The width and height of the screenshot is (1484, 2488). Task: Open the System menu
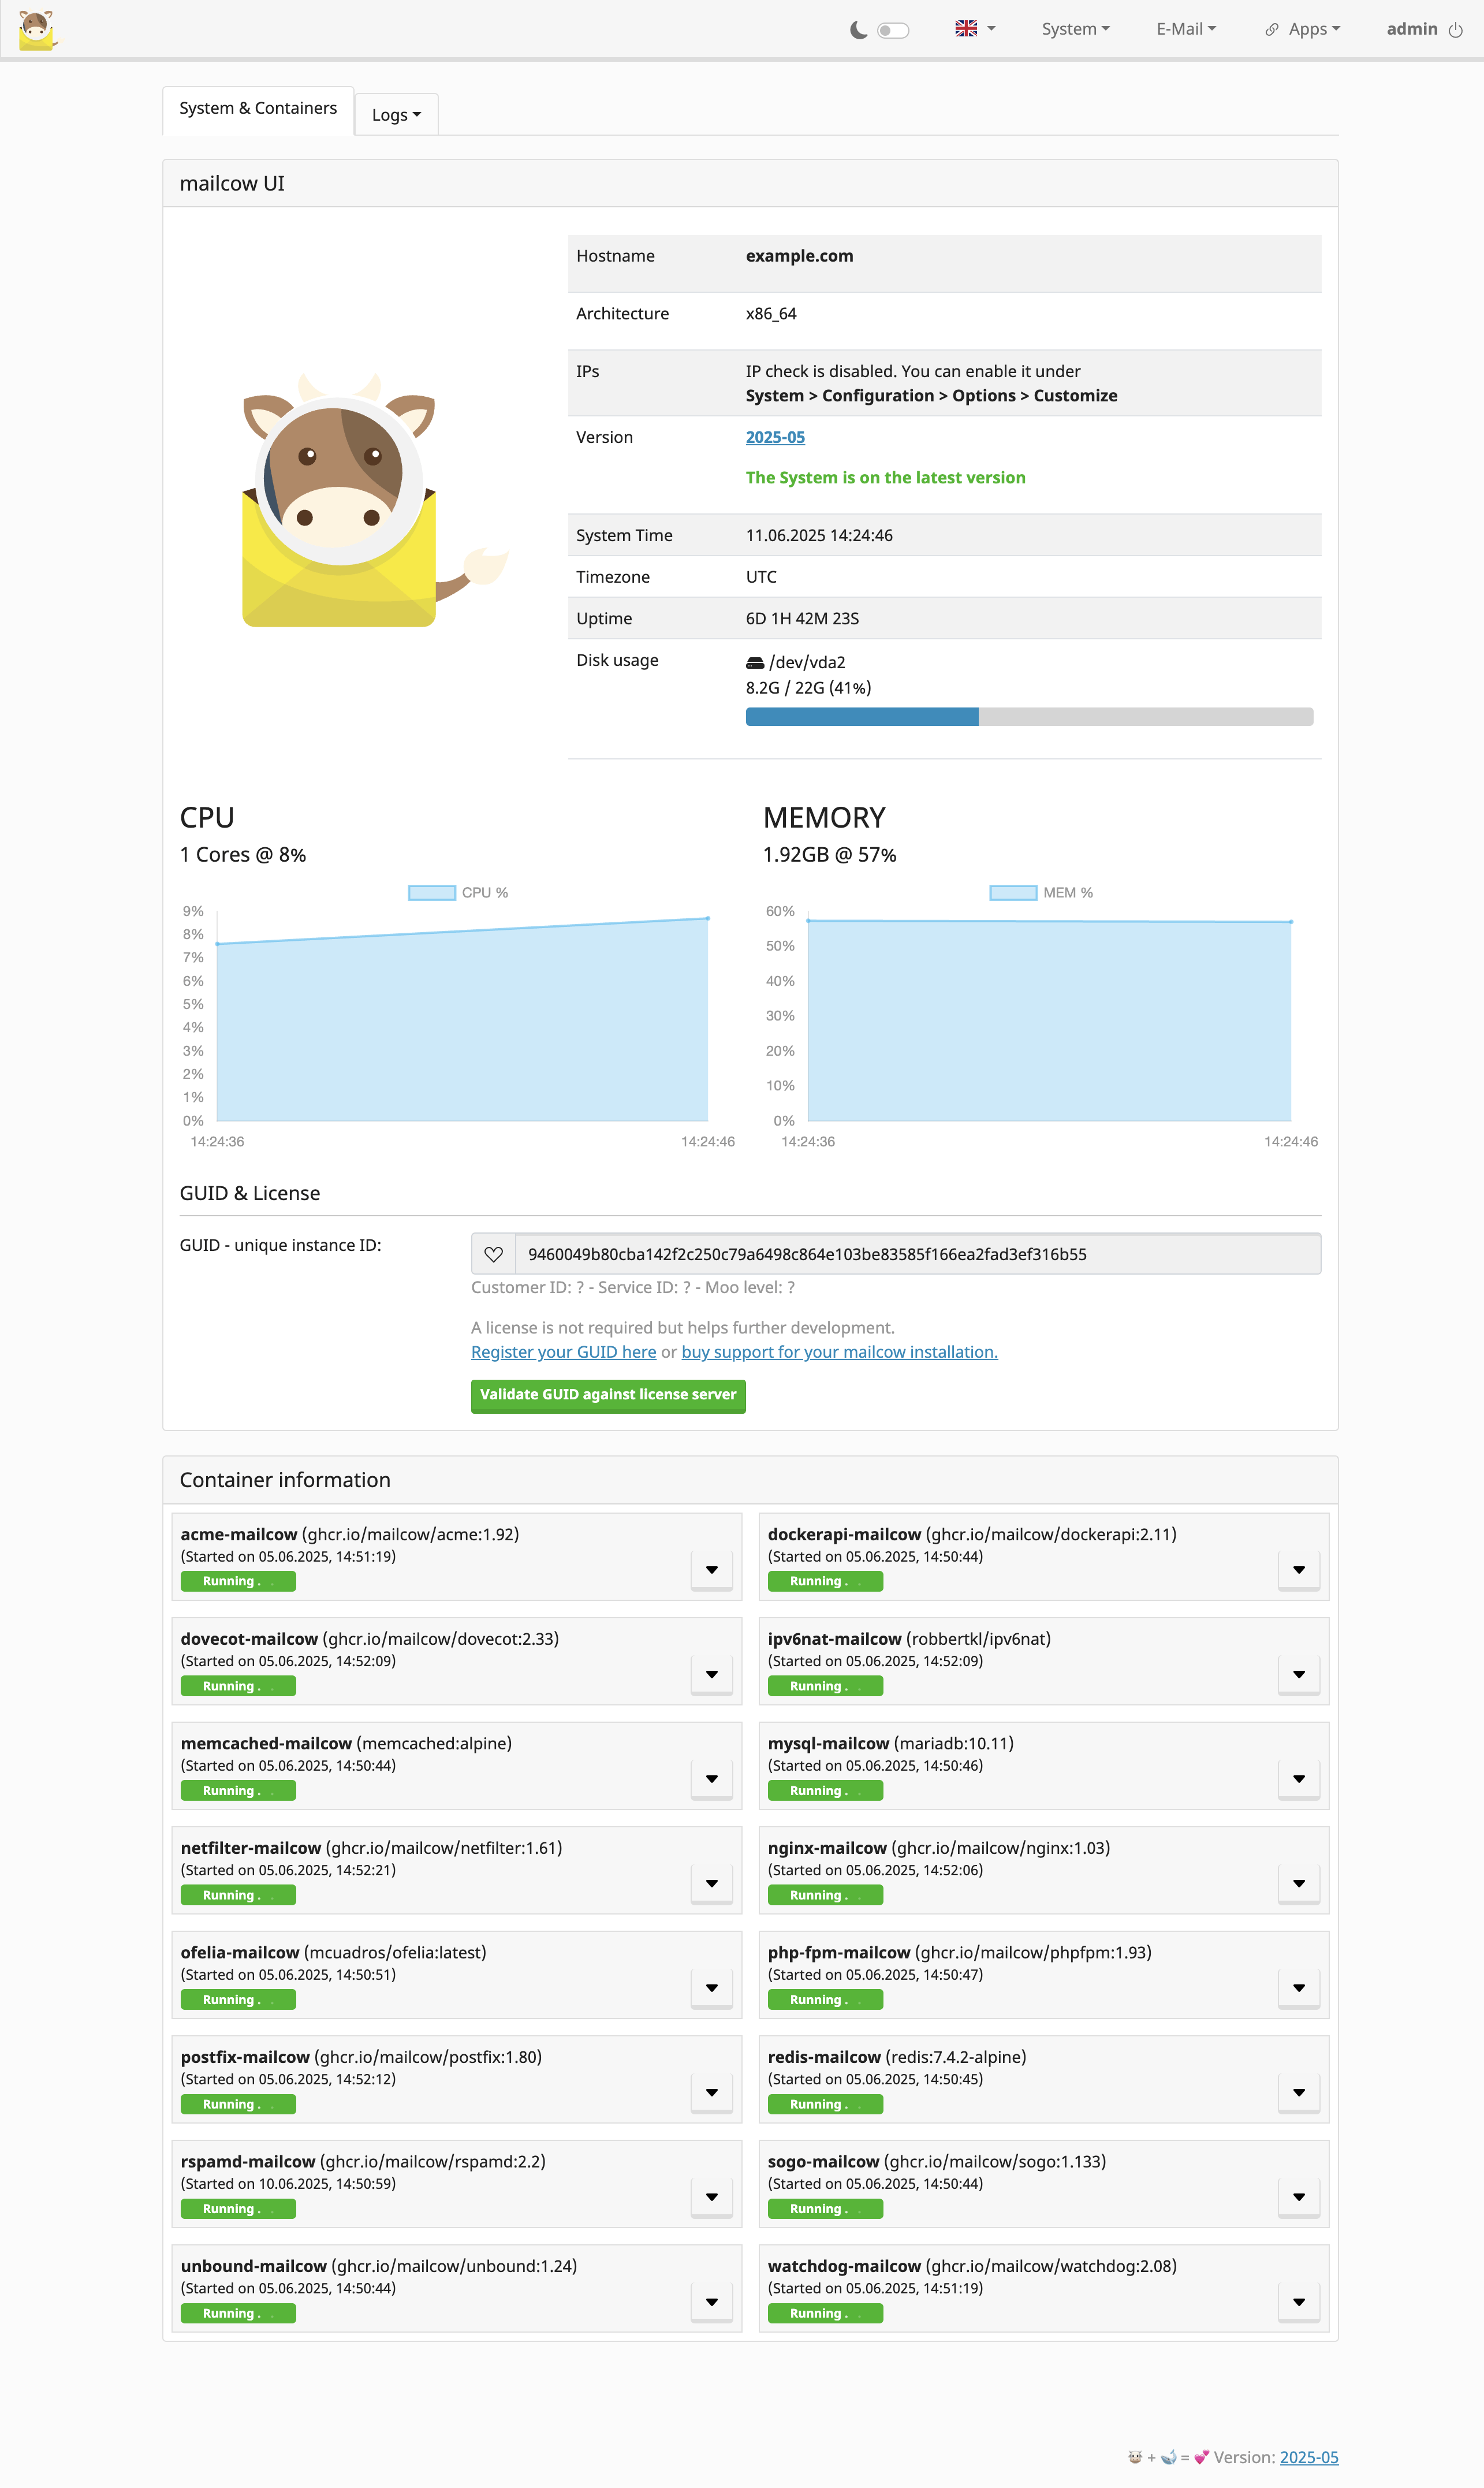1075,29
